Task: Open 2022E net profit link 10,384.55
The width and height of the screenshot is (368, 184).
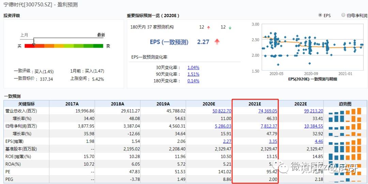Action: click(313, 126)
